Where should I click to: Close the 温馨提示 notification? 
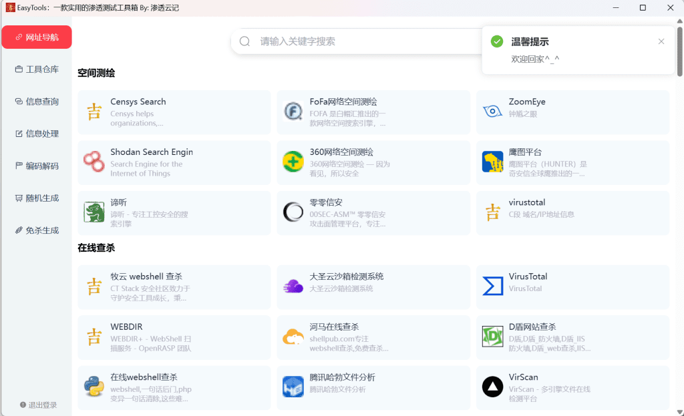tap(661, 41)
